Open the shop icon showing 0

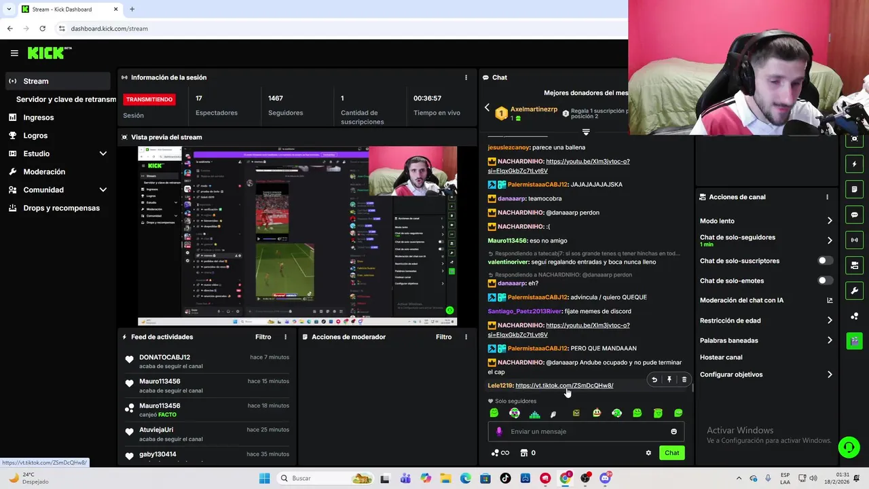click(528, 453)
